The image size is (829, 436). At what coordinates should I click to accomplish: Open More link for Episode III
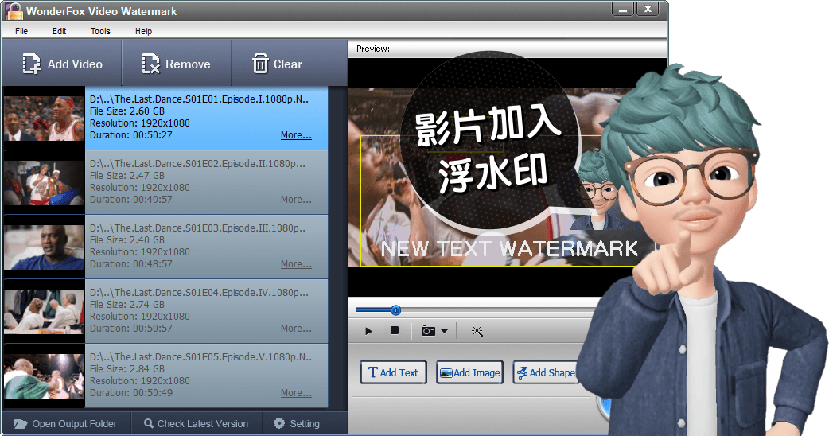click(x=296, y=264)
